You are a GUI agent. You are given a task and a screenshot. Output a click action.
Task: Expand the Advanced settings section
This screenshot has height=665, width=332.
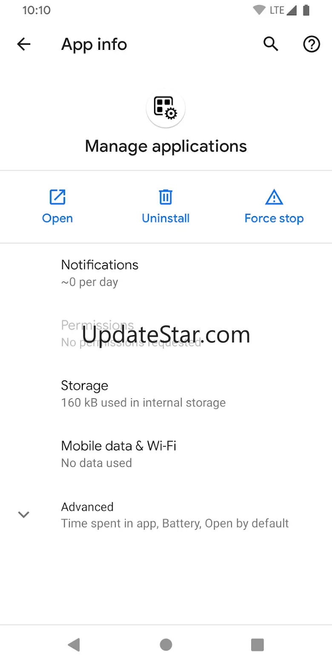175,515
